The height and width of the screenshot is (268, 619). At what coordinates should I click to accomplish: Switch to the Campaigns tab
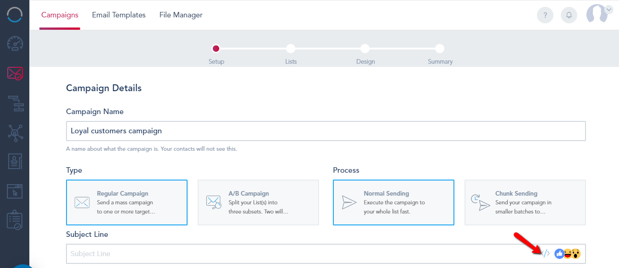point(60,15)
